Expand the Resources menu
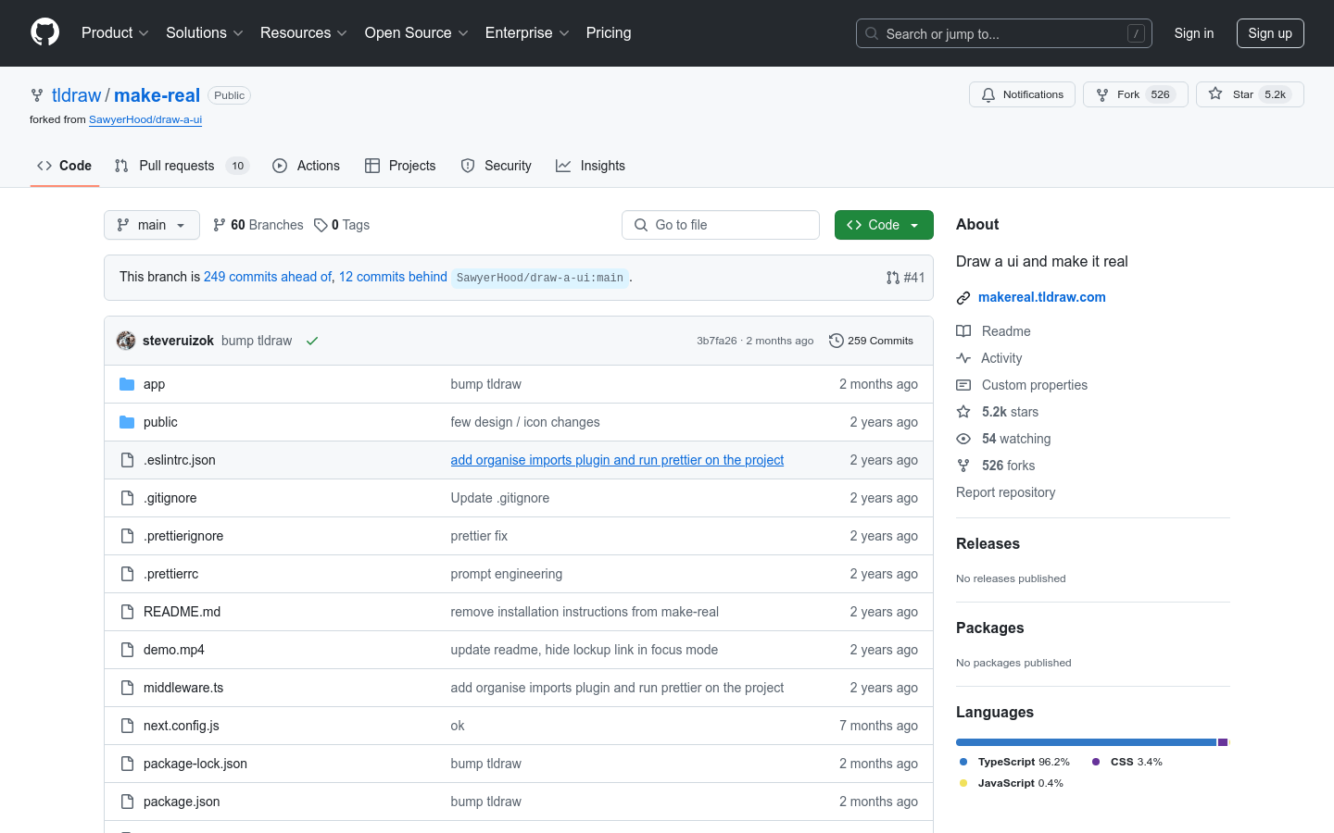This screenshot has width=1334, height=833. click(303, 33)
